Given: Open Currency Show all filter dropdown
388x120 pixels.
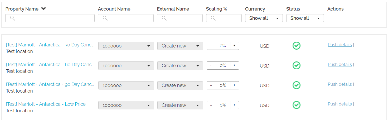Looking at the screenshot, I should [264, 18].
